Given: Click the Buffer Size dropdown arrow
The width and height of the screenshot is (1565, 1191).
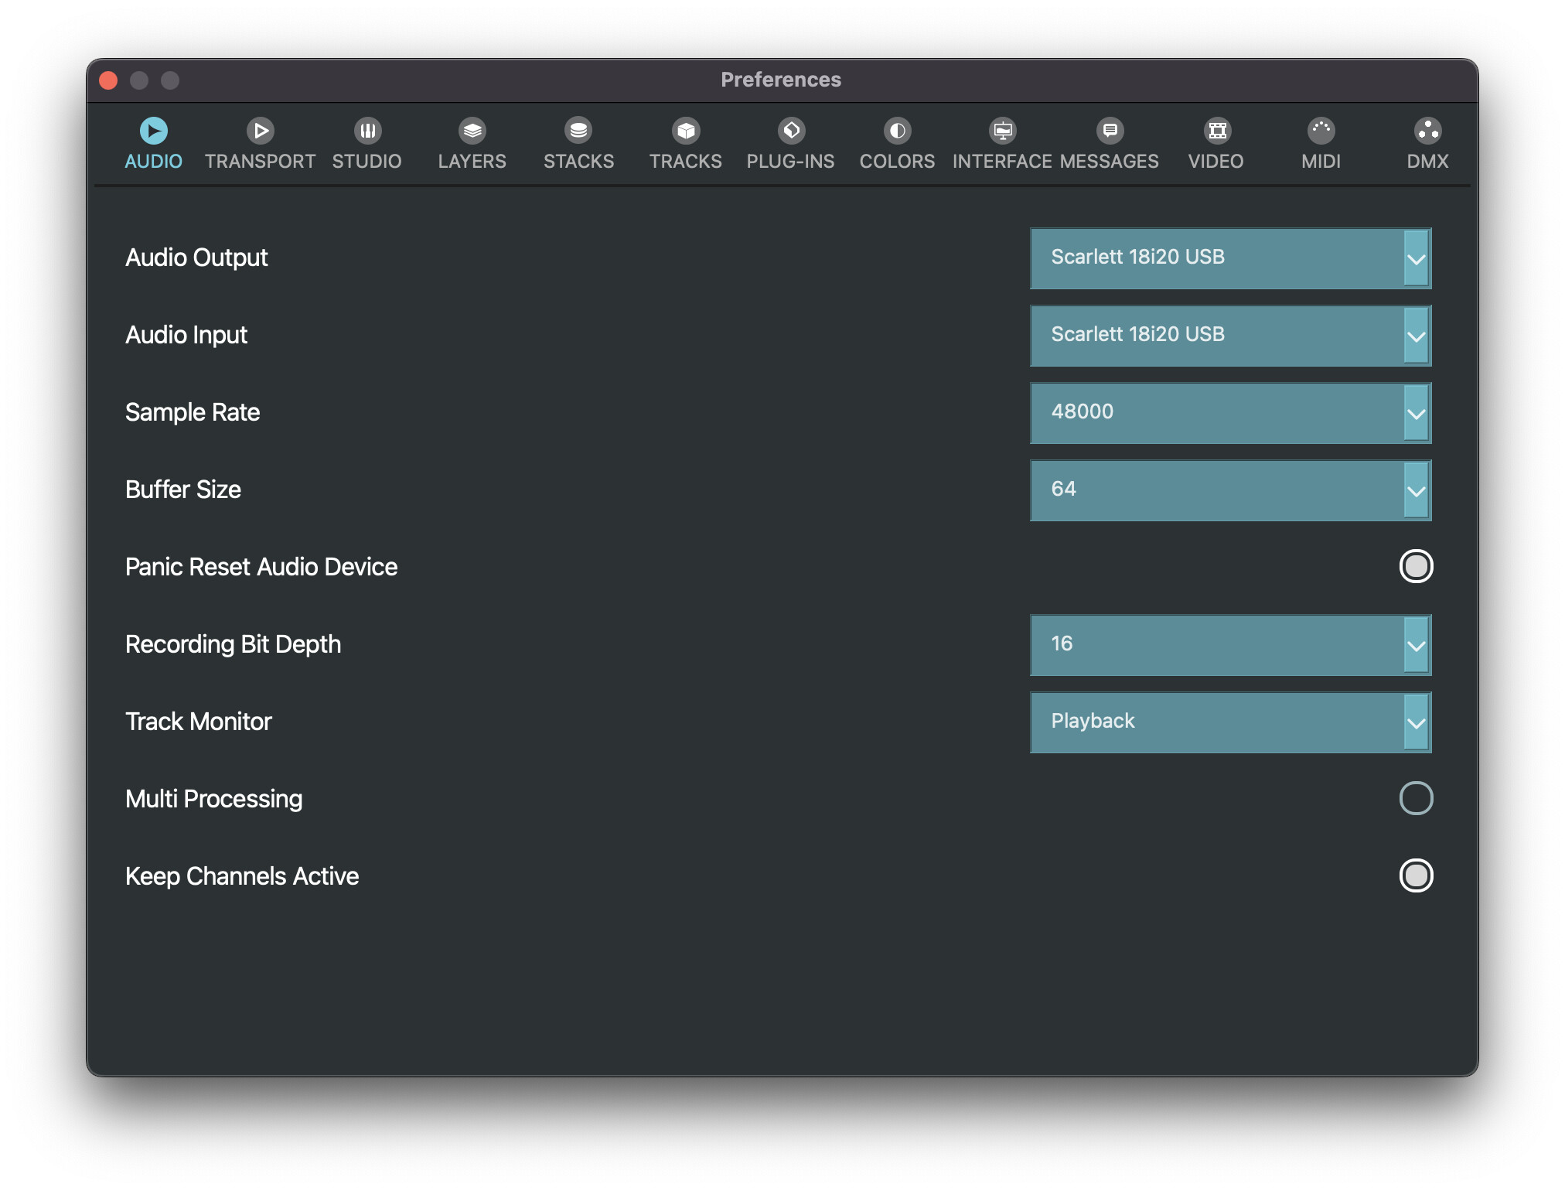Looking at the screenshot, I should tap(1416, 490).
